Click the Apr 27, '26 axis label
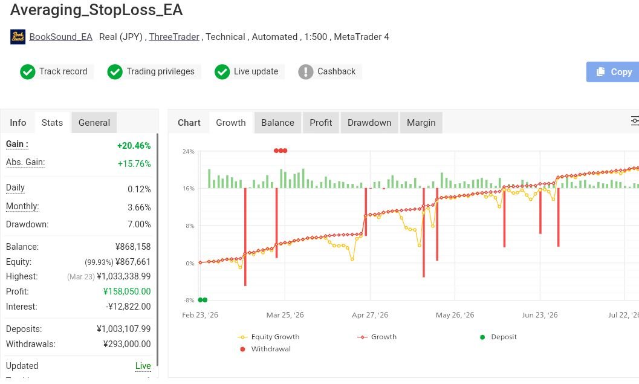 (x=370, y=315)
